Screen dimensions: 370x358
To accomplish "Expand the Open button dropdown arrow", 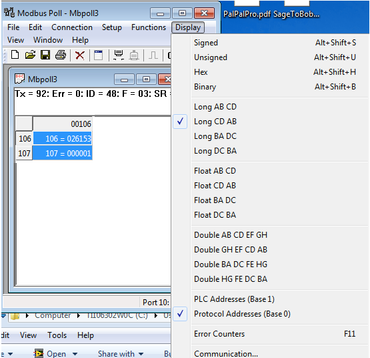I will [x=75, y=354].
